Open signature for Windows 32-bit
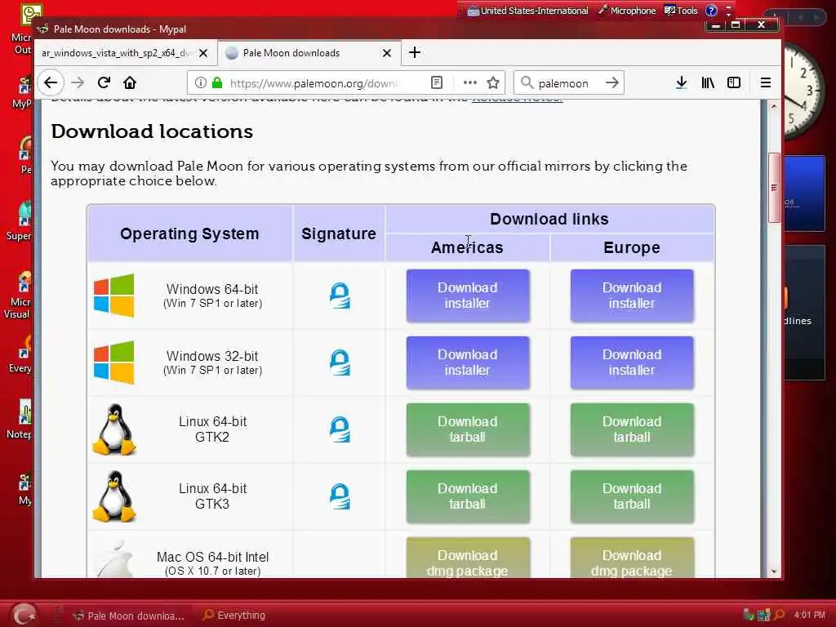This screenshot has height=627, width=836. tap(340, 362)
